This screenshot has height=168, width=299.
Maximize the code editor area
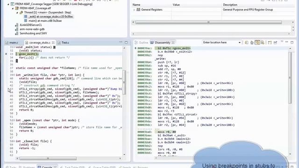126,42
